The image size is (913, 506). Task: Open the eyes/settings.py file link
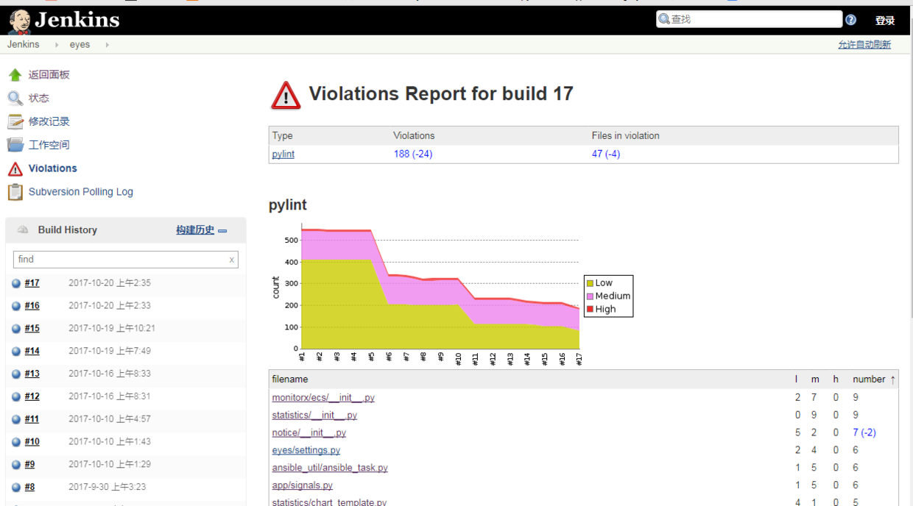tap(306, 450)
